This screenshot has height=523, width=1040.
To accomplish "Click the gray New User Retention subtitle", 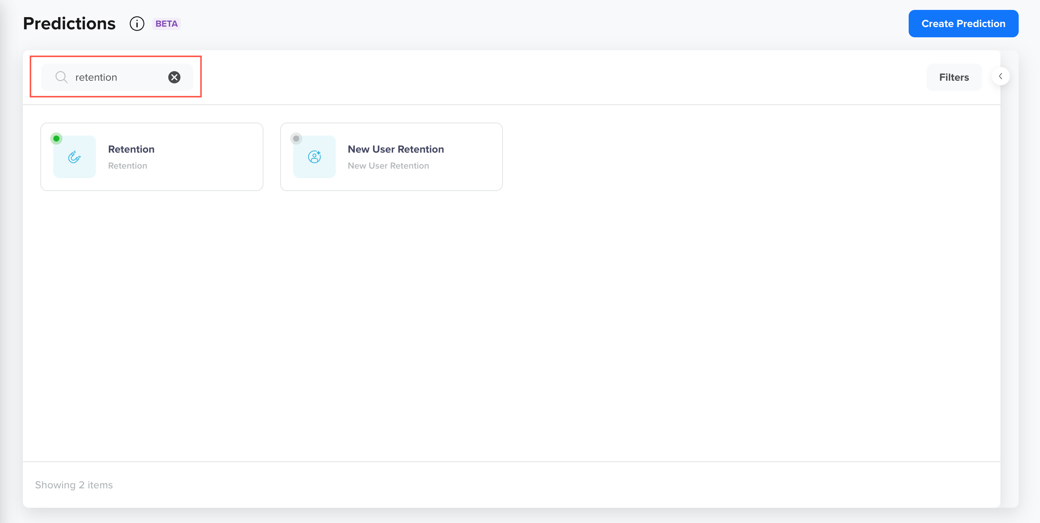I will [388, 166].
